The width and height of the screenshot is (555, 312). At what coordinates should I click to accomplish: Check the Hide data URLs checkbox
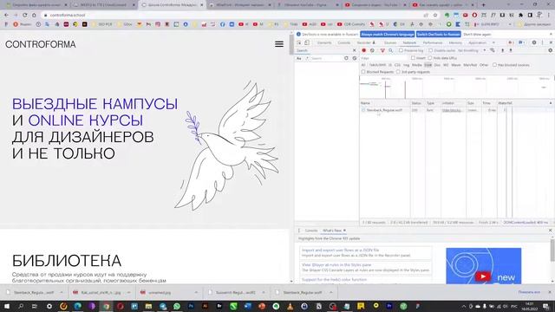pyautogui.click(x=430, y=58)
